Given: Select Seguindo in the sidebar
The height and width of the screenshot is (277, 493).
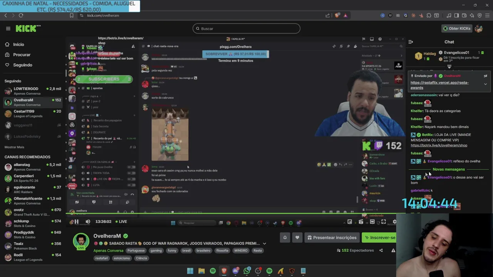Looking at the screenshot, I should point(22,65).
